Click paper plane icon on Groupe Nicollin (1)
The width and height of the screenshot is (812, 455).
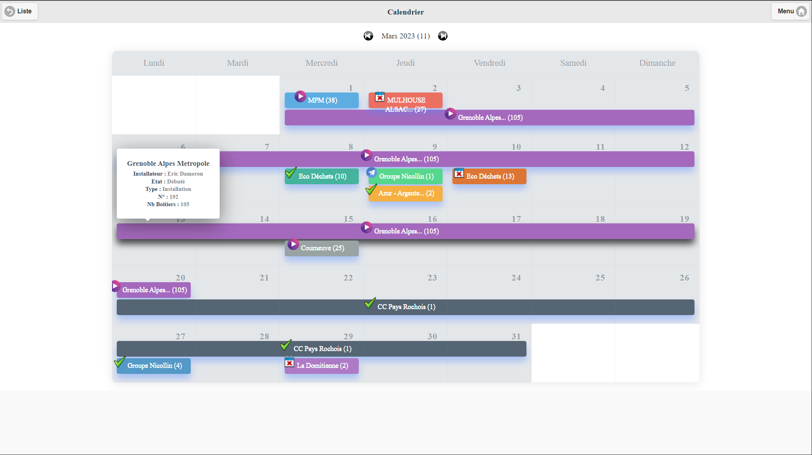[371, 172]
